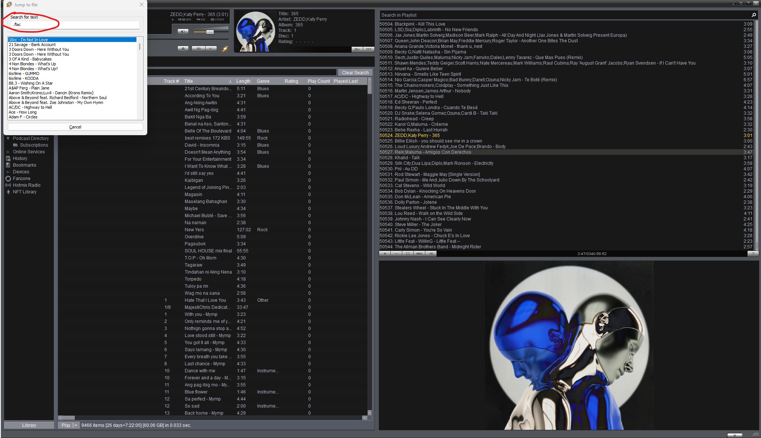761x438 pixels.
Task: Click the playlist add (+) button
Action: 385,254
